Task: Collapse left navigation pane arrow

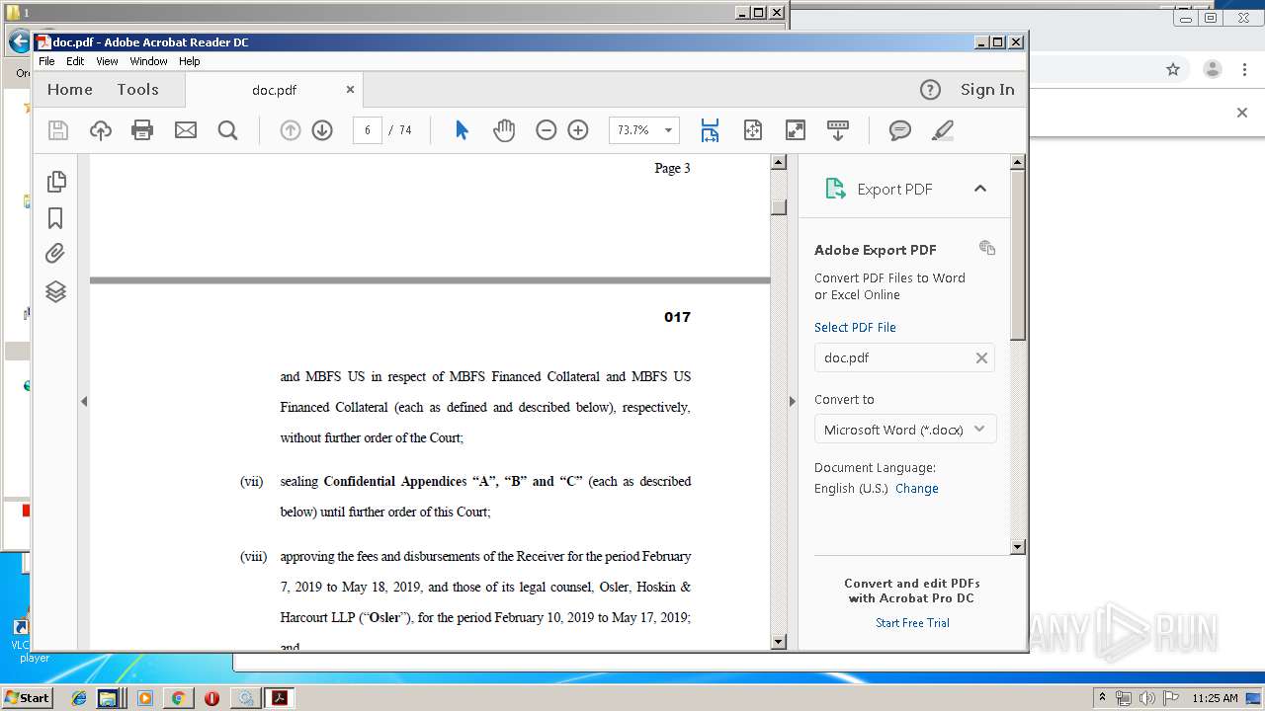Action: 84,401
